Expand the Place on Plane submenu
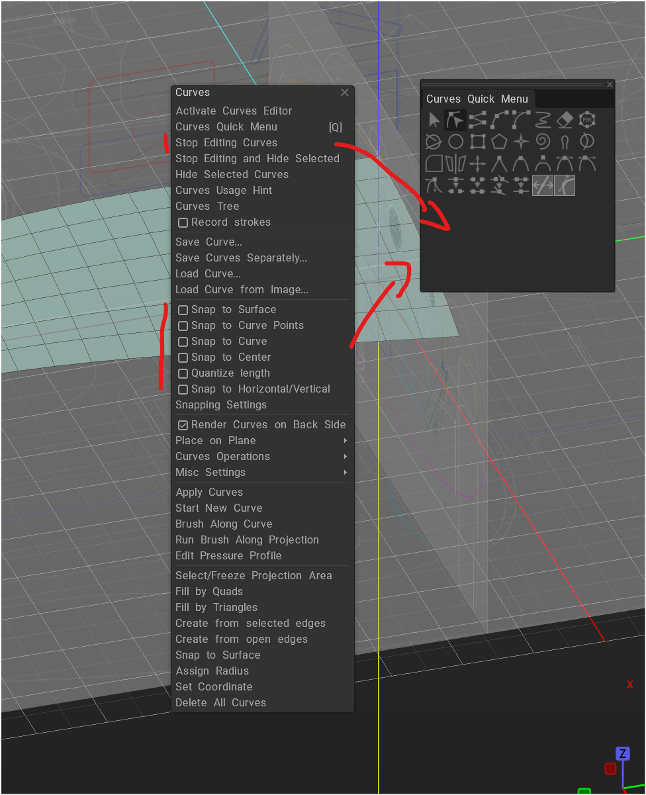Image resolution: width=646 pixels, height=795 pixels. coord(261,441)
